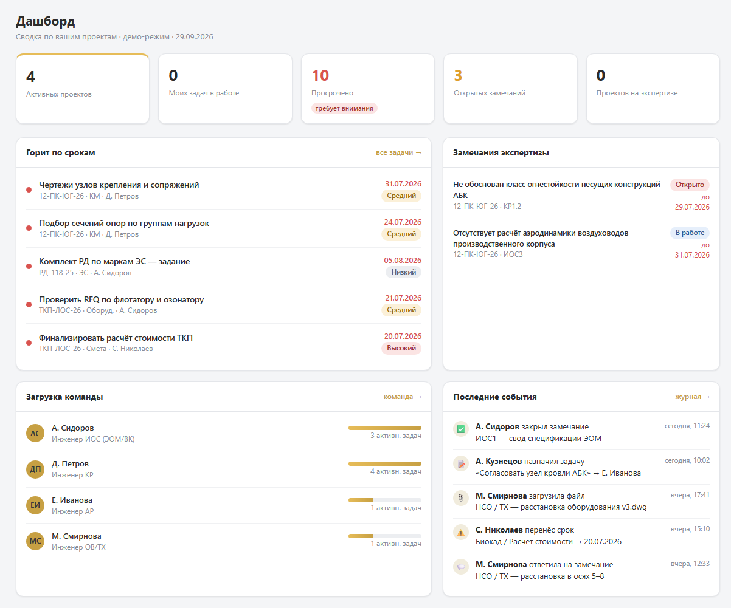Screen dimensions: 731x608
Task: Click the red dot beside 'Проверить RFQ по флотатору'
Action: point(29,305)
